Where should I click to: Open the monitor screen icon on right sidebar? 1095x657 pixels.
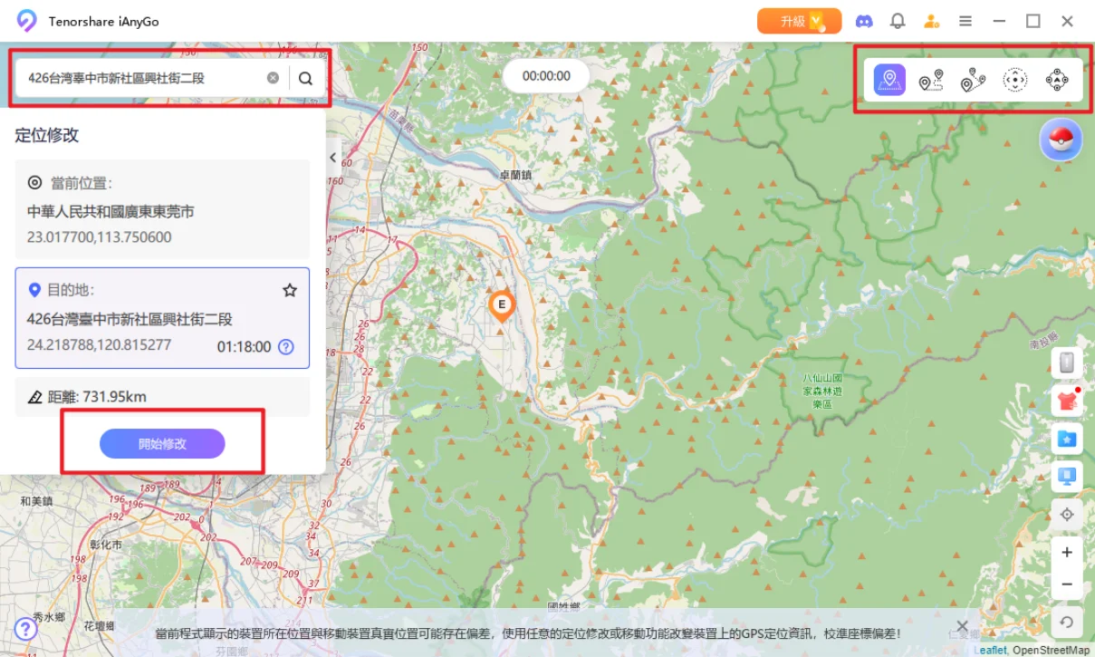click(x=1067, y=477)
